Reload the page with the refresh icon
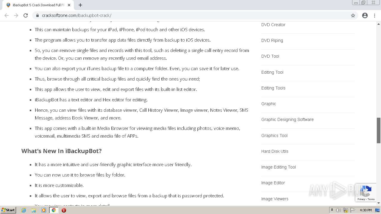This screenshot has height=214, width=381. click(26, 15)
